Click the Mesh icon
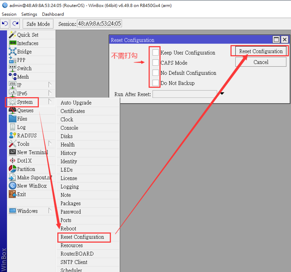The image size is (291, 272). 12,76
